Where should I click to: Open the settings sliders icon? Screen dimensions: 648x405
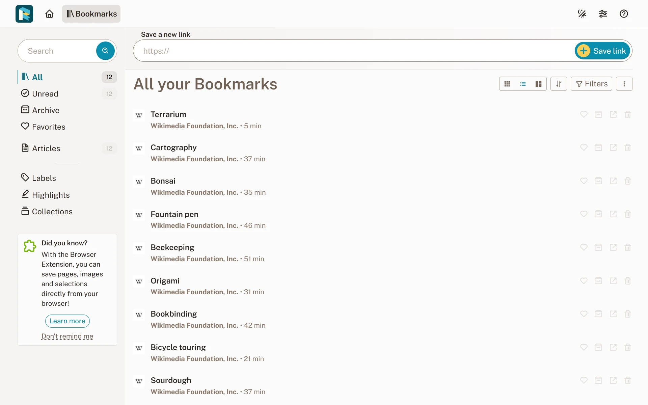[603, 14]
